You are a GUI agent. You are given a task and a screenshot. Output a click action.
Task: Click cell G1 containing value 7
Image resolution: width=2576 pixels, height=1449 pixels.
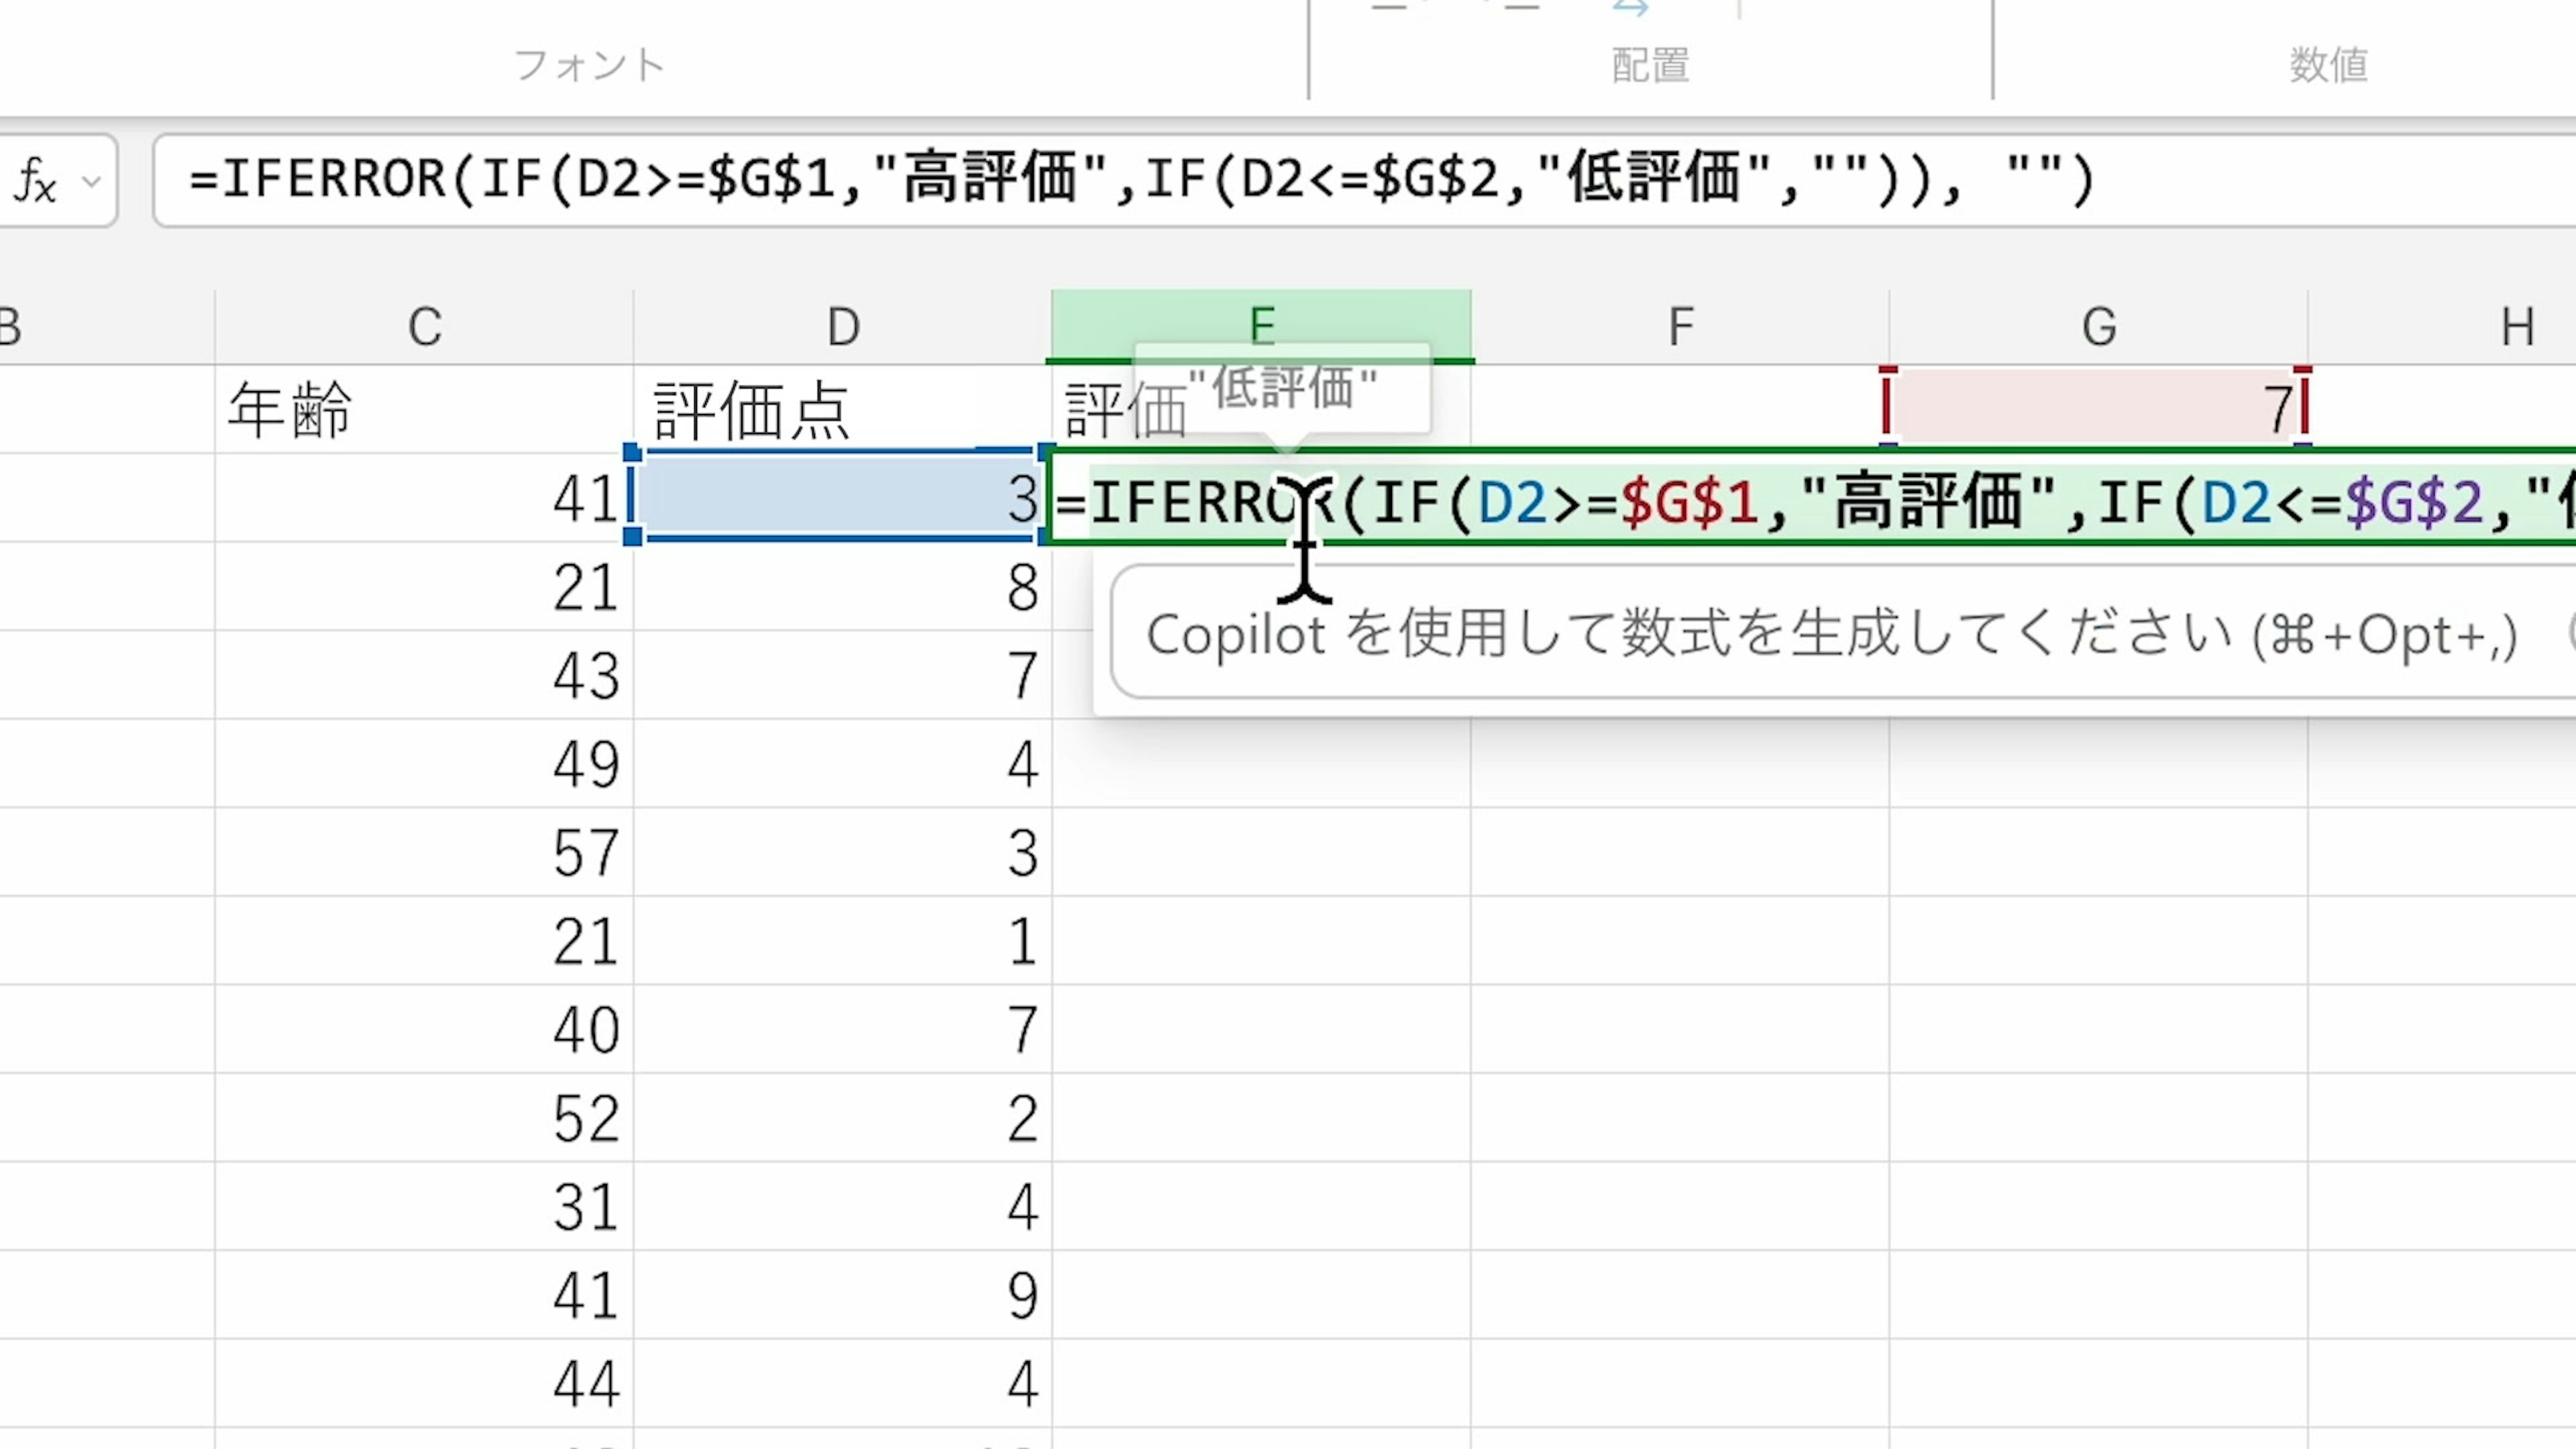(x=2098, y=408)
